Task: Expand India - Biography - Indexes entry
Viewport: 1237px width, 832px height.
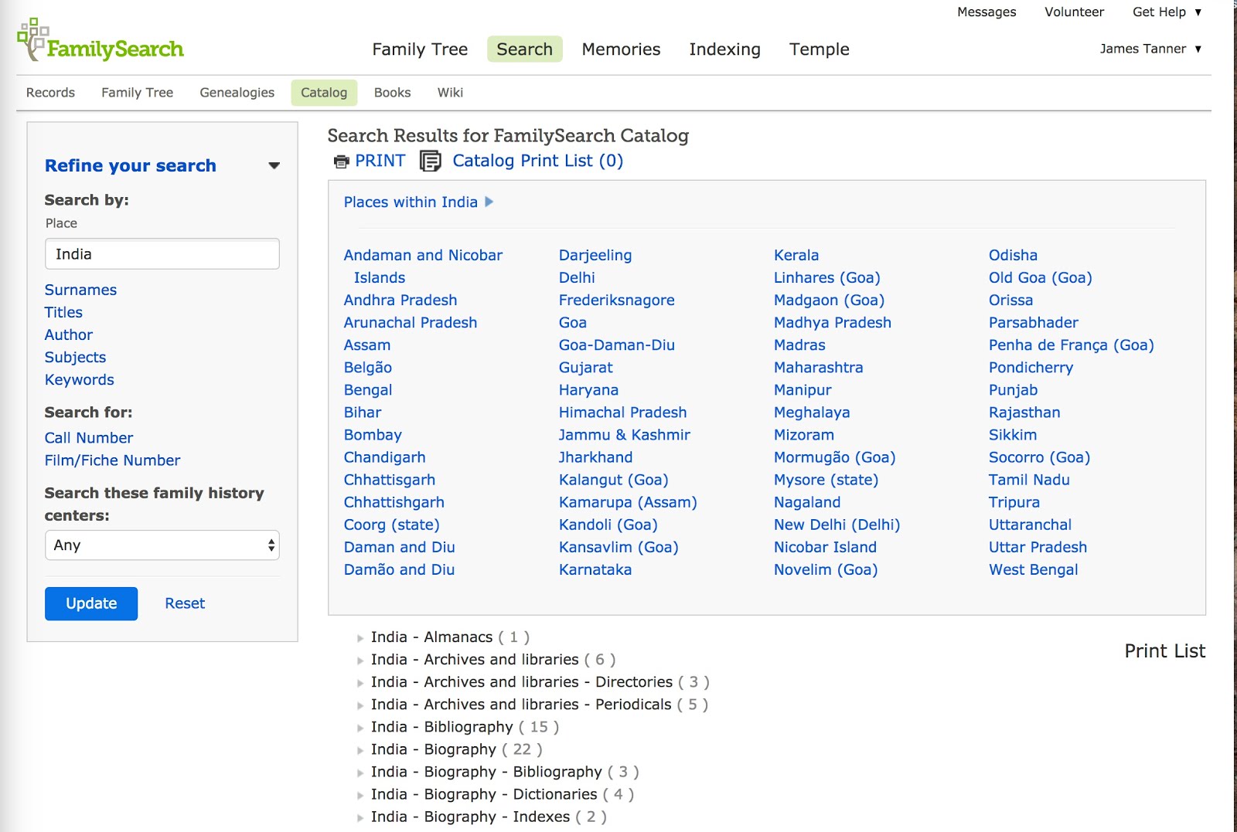Action: 360,817
